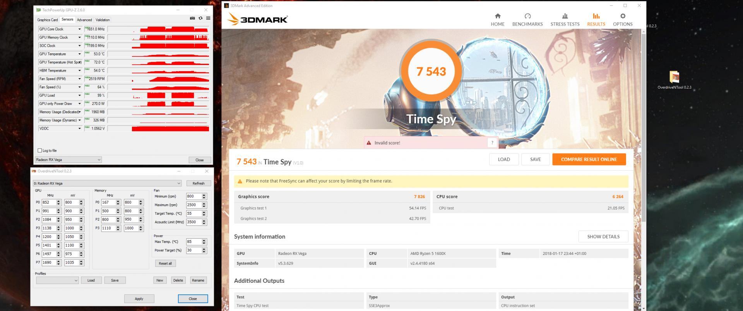Click the OverdriveNTool title bar app icon
Viewport: 743px width, 311px height.
(x=34, y=171)
